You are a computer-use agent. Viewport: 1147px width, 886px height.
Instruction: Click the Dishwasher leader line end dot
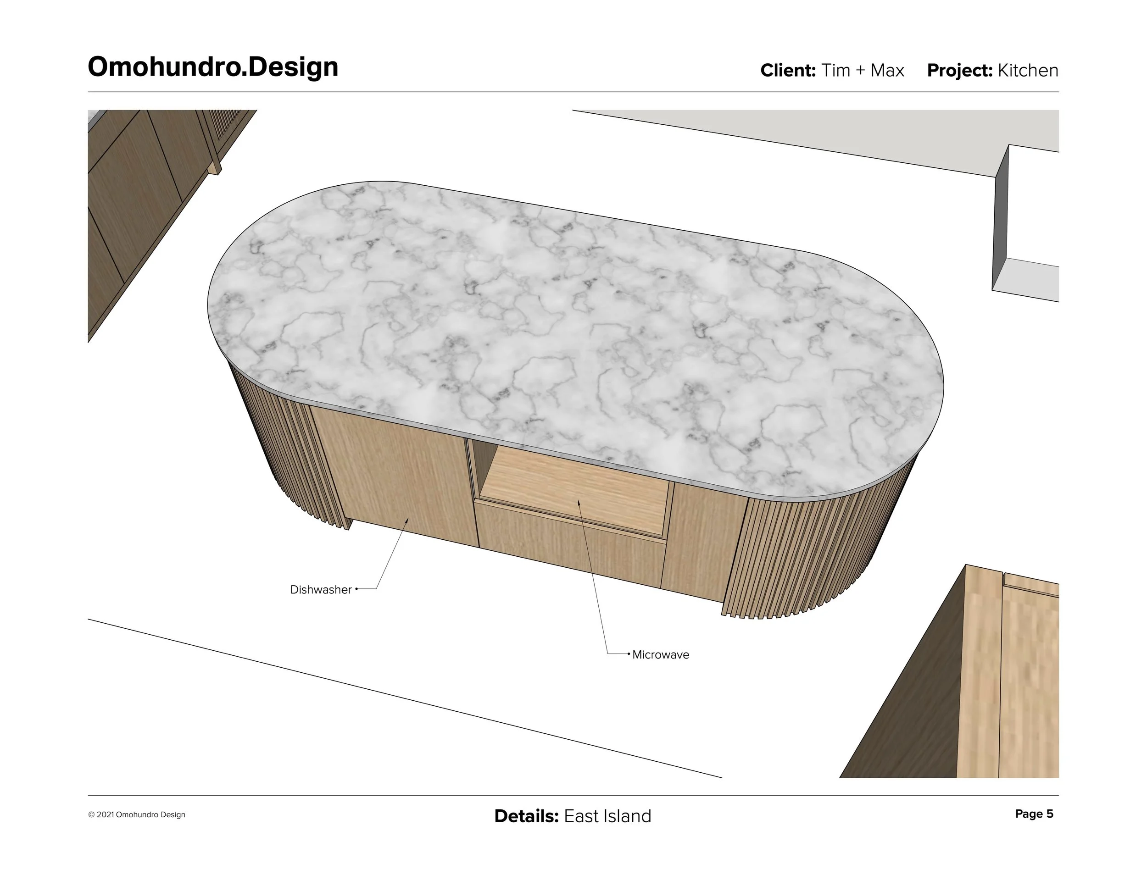(356, 589)
